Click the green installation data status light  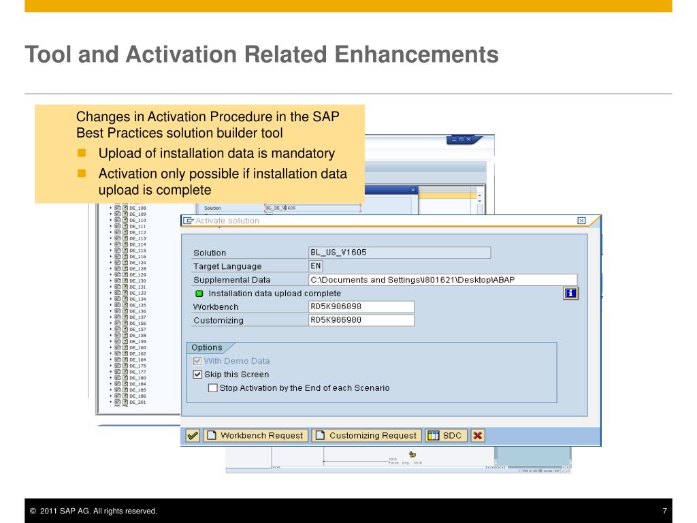click(199, 294)
